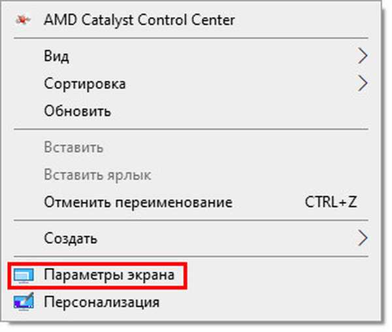Choose Обновить to refresh the desktop
Viewport: 392px width, 332px height.
tap(77, 111)
